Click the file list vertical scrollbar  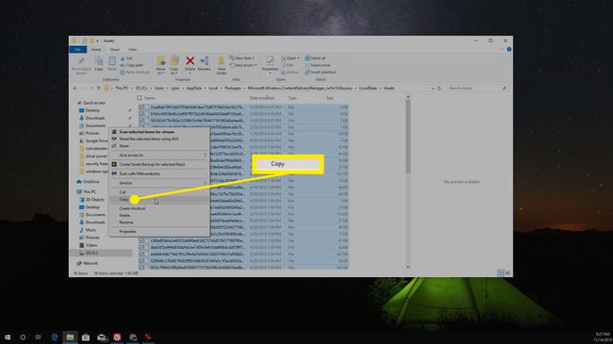[x=408, y=182]
